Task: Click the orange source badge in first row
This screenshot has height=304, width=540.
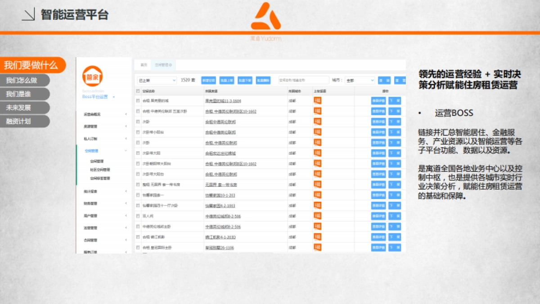Action: coord(318,101)
